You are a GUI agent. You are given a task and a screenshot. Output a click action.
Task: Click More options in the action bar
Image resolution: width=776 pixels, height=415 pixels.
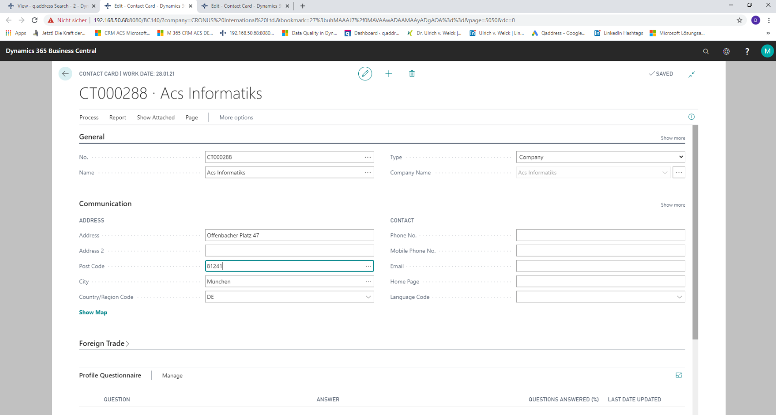click(x=236, y=118)
